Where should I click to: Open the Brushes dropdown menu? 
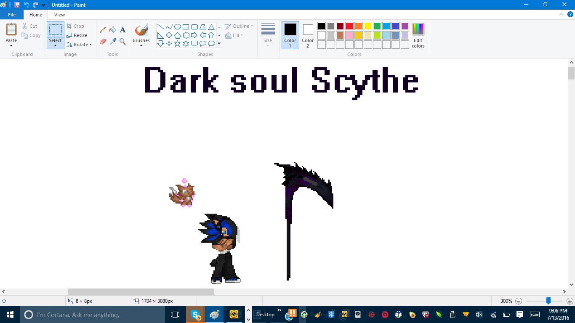click(x=141, y=45)
